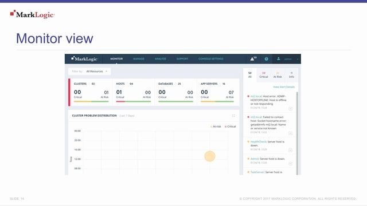Click the App Servers At Risk count 07
This screenshot has height=206, width=367.
[231, 93]
